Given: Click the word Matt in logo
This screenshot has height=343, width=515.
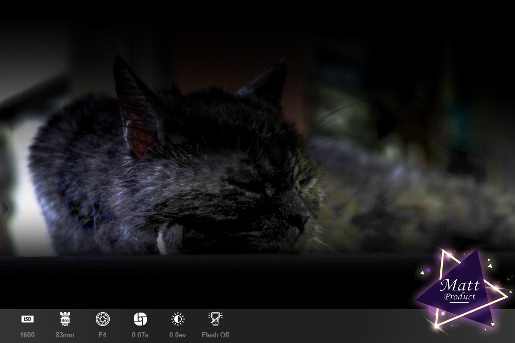Looking at the screenshot, I should point(459,285).
